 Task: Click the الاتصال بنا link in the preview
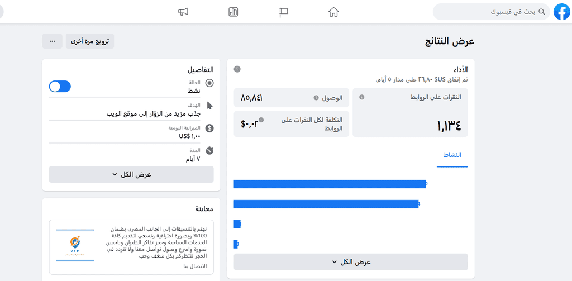(x=195, y=266)
